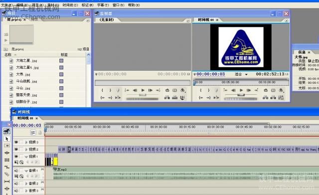This screenshot has height=195, width=319.
Task: Expand the 视频 3 track triangle
Action: coord(26,142)
